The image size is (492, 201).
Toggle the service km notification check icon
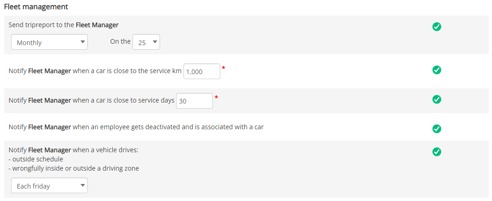point(436,70)
